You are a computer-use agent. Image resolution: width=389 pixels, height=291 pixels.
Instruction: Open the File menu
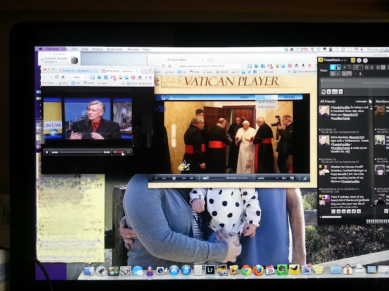pos(64,49)
